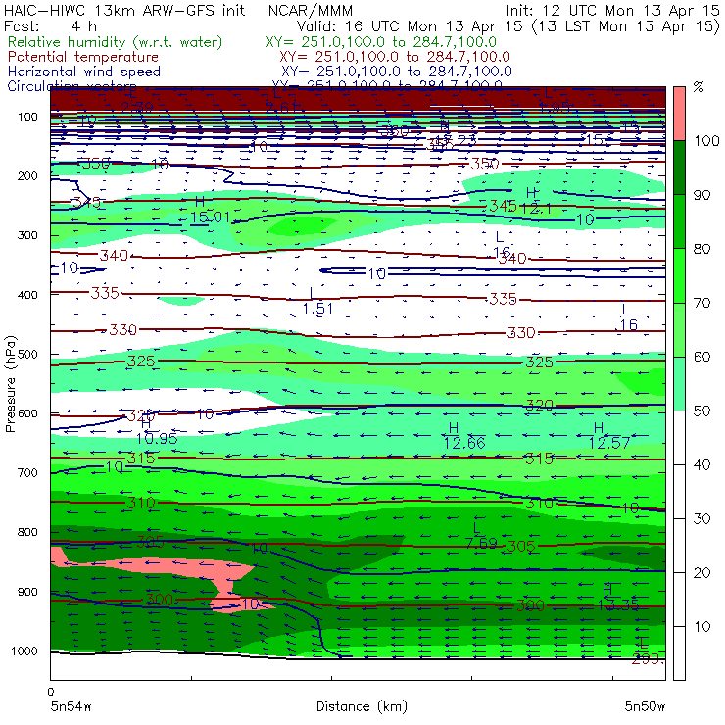Click the 'Circulation vectors' legend label
This screenshot has height=725, width=725.
pos(72,86)
